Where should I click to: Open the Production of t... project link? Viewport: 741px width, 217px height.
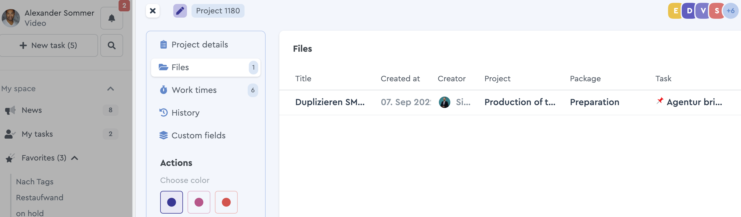click(x=520, y=102)
